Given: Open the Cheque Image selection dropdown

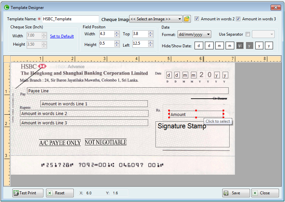Looking at the screenshot, I should (x=156, y=19).
